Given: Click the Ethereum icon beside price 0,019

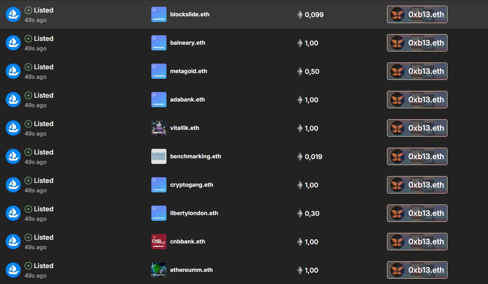Looking at the screenshot, I should point(300,157).
